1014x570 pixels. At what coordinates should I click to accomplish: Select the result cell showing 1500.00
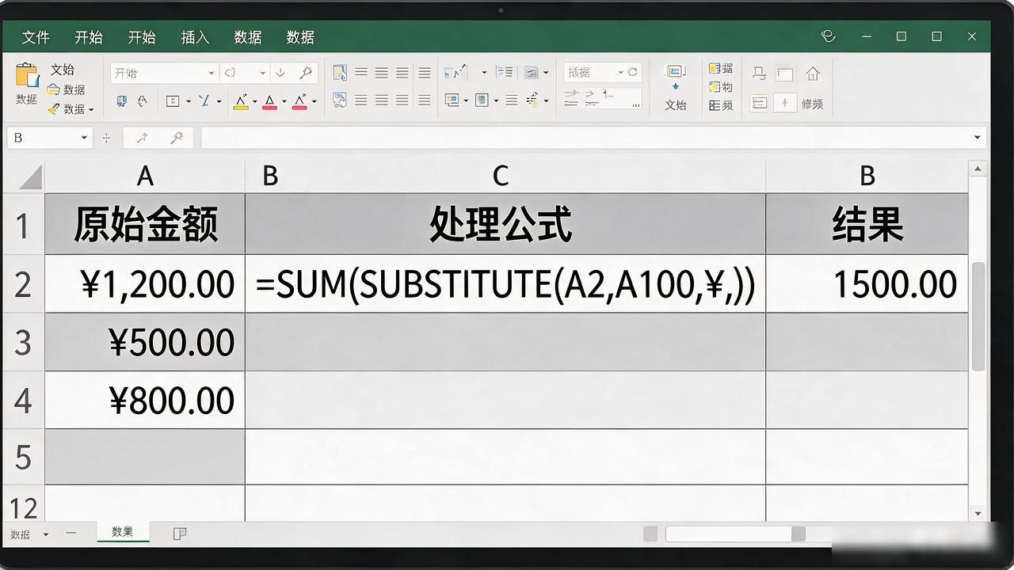tap(867, 283)
